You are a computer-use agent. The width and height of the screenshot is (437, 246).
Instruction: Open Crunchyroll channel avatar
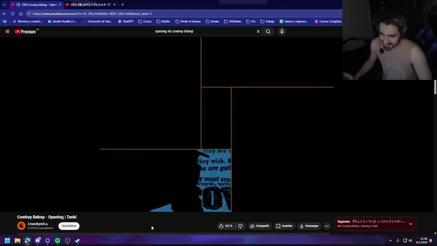pyautogui.click(x=21, y=226)
